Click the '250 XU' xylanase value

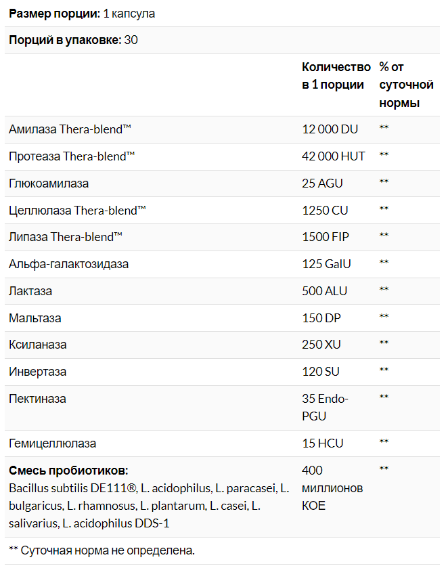pyautogui.click(x=321, y=345)
